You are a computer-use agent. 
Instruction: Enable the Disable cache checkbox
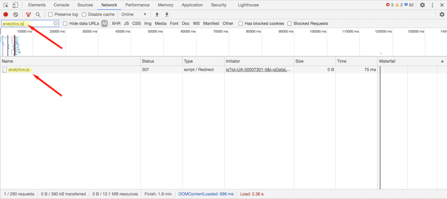[x=84, y=14]
